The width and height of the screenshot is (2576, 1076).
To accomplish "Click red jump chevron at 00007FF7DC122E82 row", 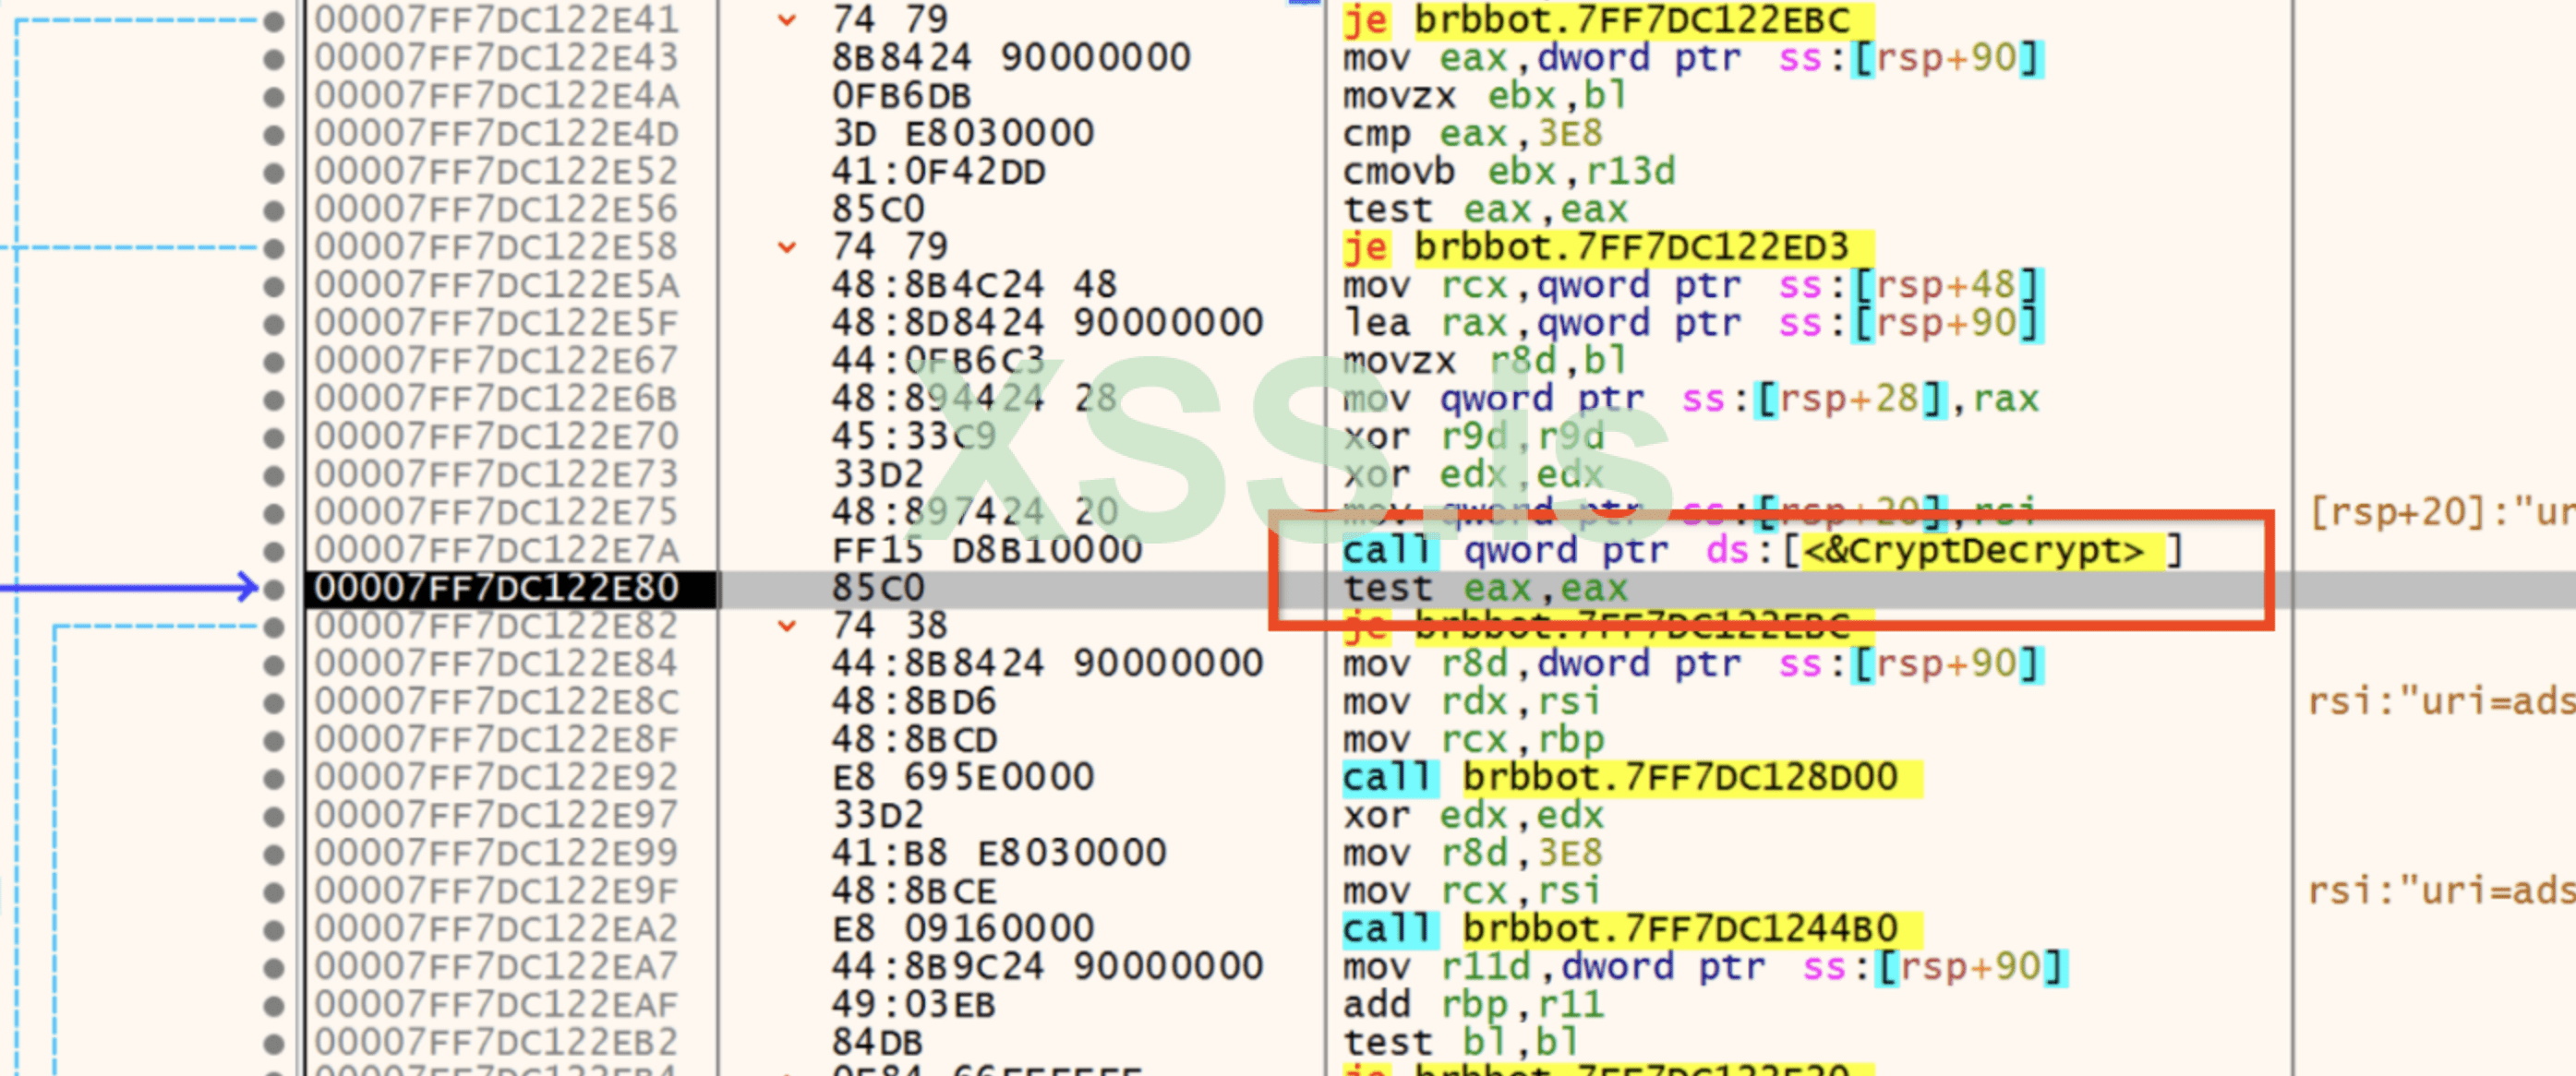I will coord(787,626).
